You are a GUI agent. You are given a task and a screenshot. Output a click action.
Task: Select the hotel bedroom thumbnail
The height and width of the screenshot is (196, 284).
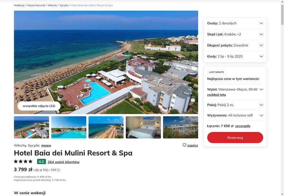tap(143, 127)
